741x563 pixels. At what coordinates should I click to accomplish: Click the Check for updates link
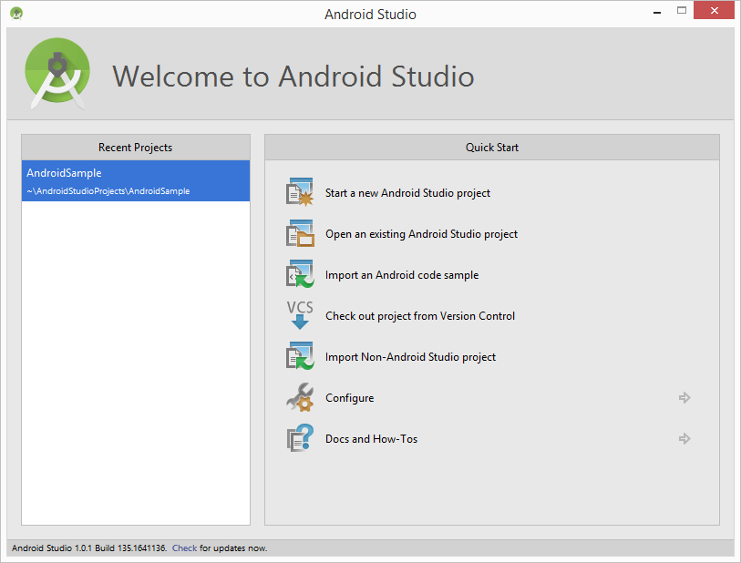pyautogui.click(x=184, y=548)
